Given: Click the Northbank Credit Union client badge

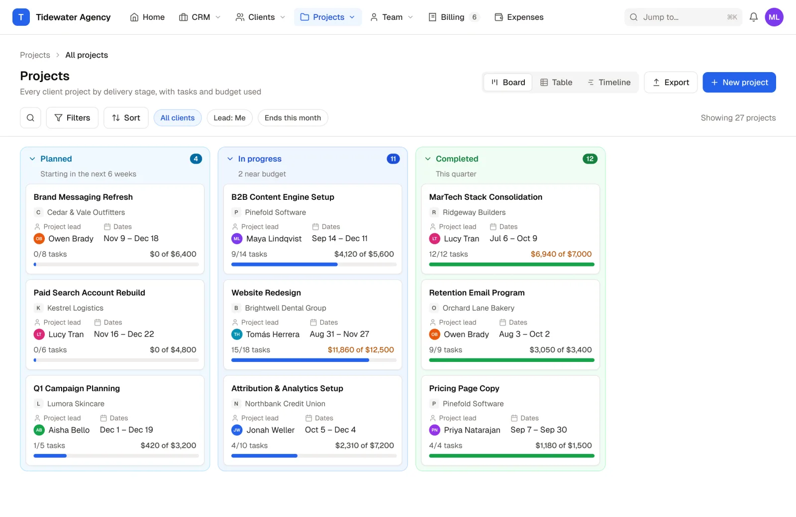Looking at the screenshot, I should tap(236, 404).
